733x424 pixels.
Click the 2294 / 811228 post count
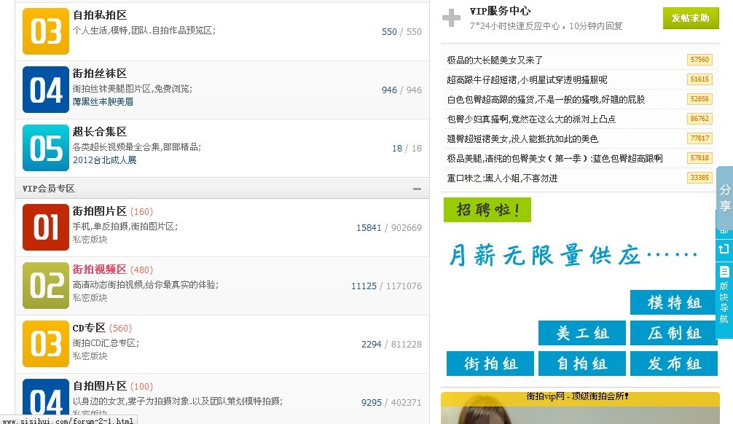[391, 345]
